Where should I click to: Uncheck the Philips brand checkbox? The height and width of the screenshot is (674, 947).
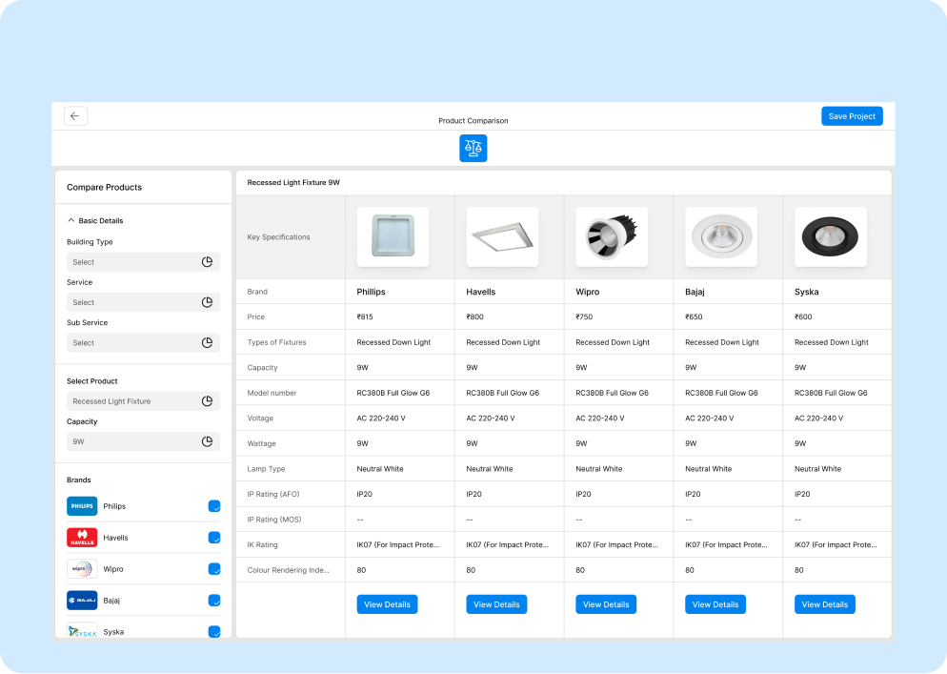coord(214,506)
